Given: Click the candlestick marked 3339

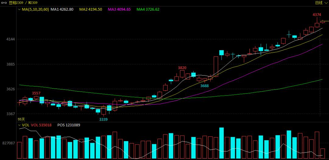Looking at the screenshot, I should point(104,110).
